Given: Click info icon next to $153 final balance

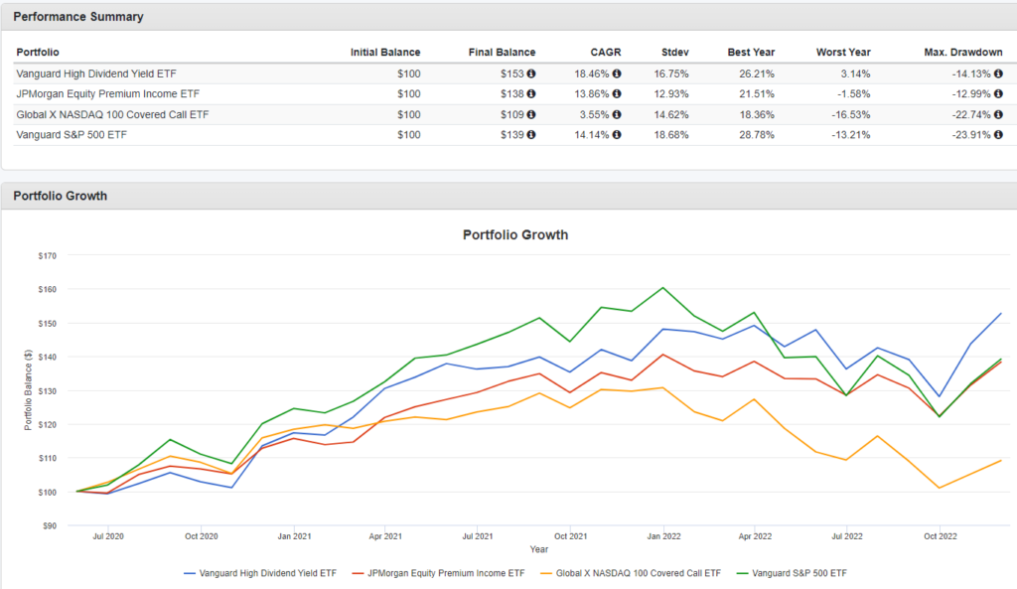Looking at the screenshot, I should point(531,74).
